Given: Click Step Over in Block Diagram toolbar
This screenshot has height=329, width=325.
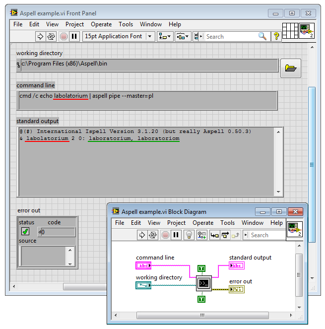Looking at the screenshot, I should tap(225, 235).
